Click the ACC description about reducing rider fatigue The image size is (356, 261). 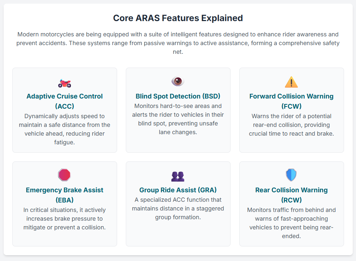click(x=64, y=129)
